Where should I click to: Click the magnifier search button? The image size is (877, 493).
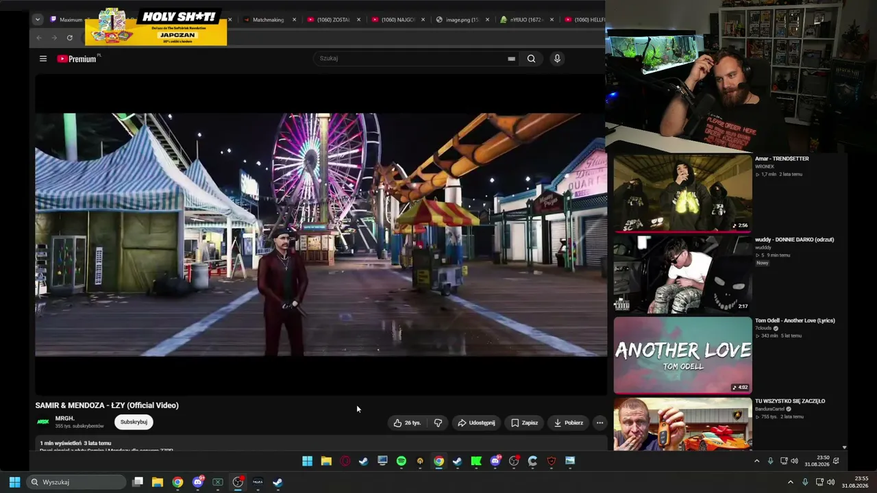[x=531, y=59]
